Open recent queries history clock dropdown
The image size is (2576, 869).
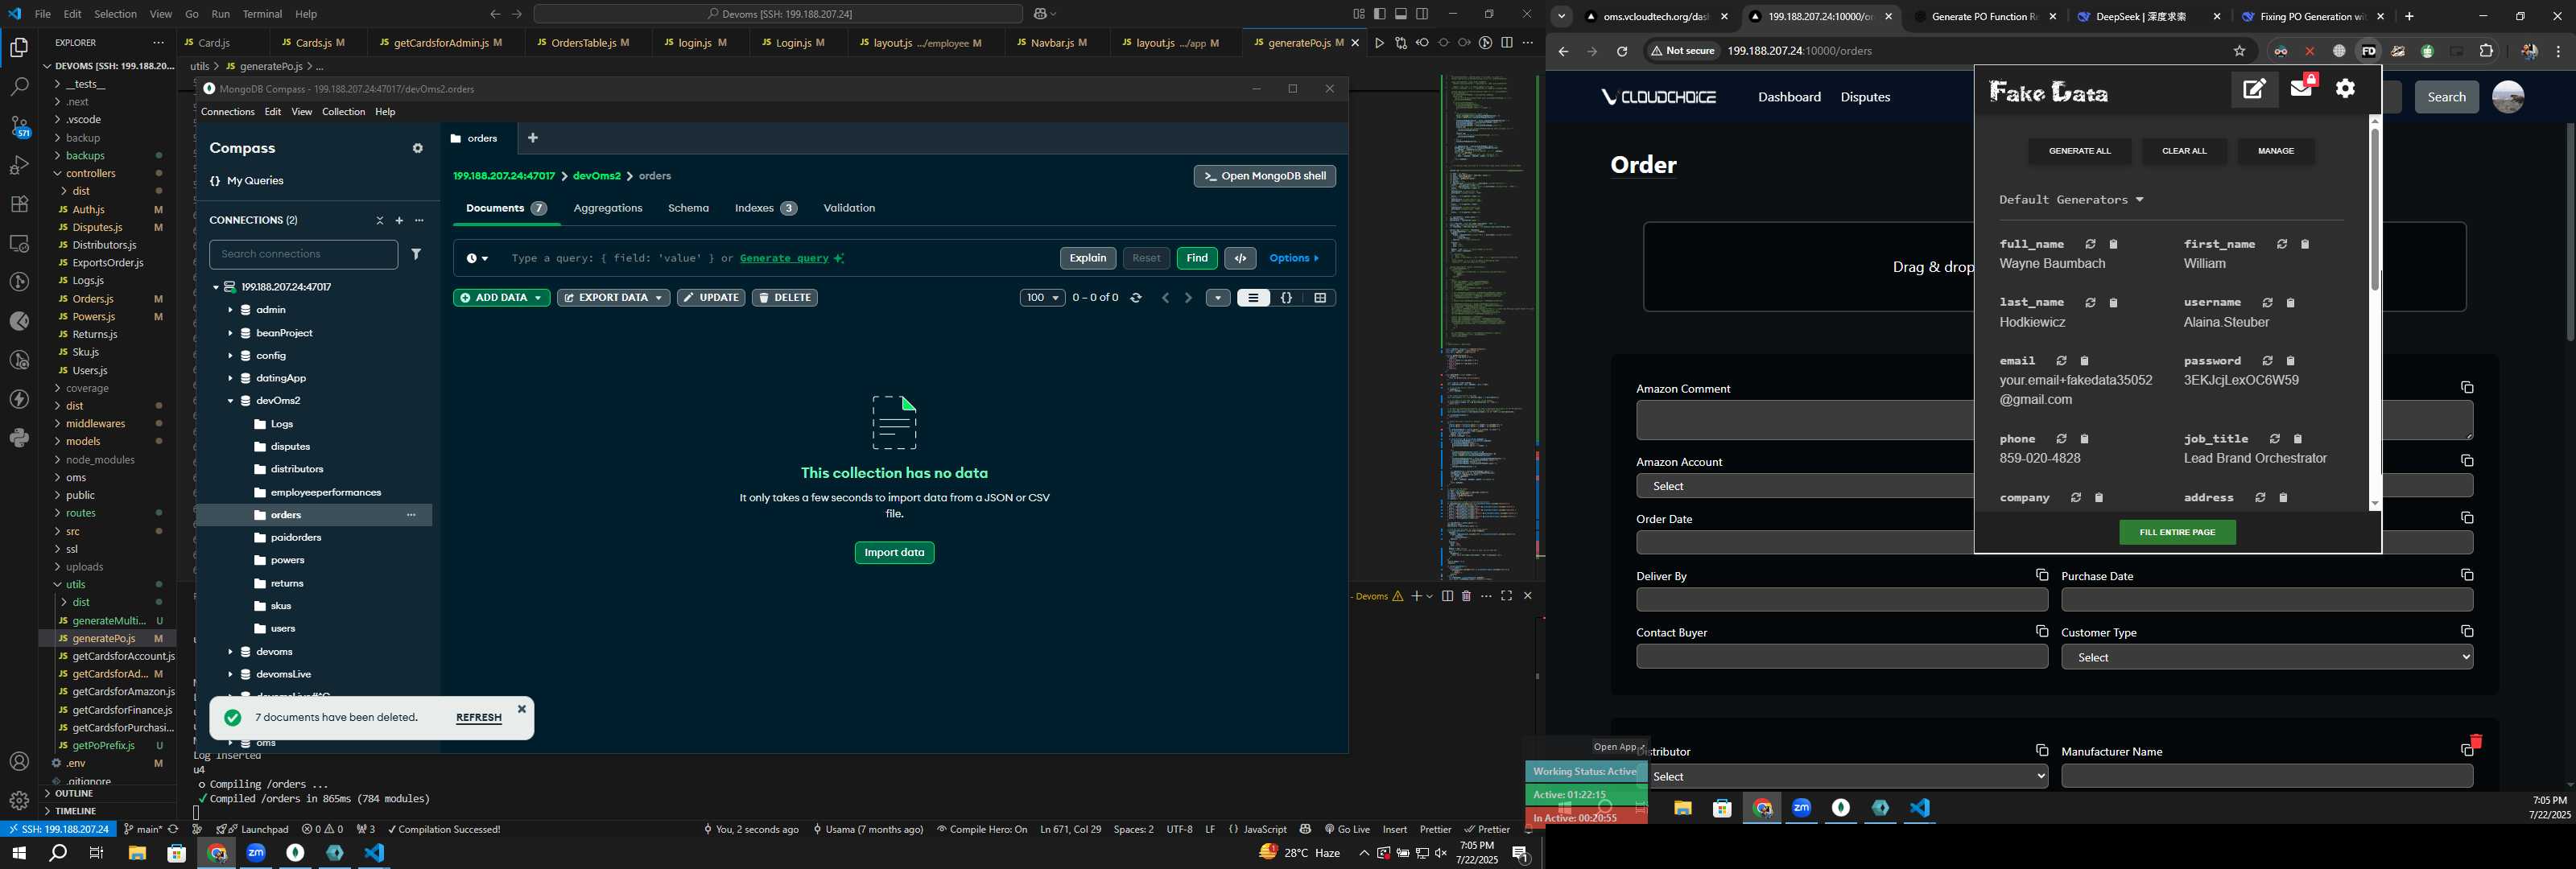pyautogui.click(x=477, y=258)
